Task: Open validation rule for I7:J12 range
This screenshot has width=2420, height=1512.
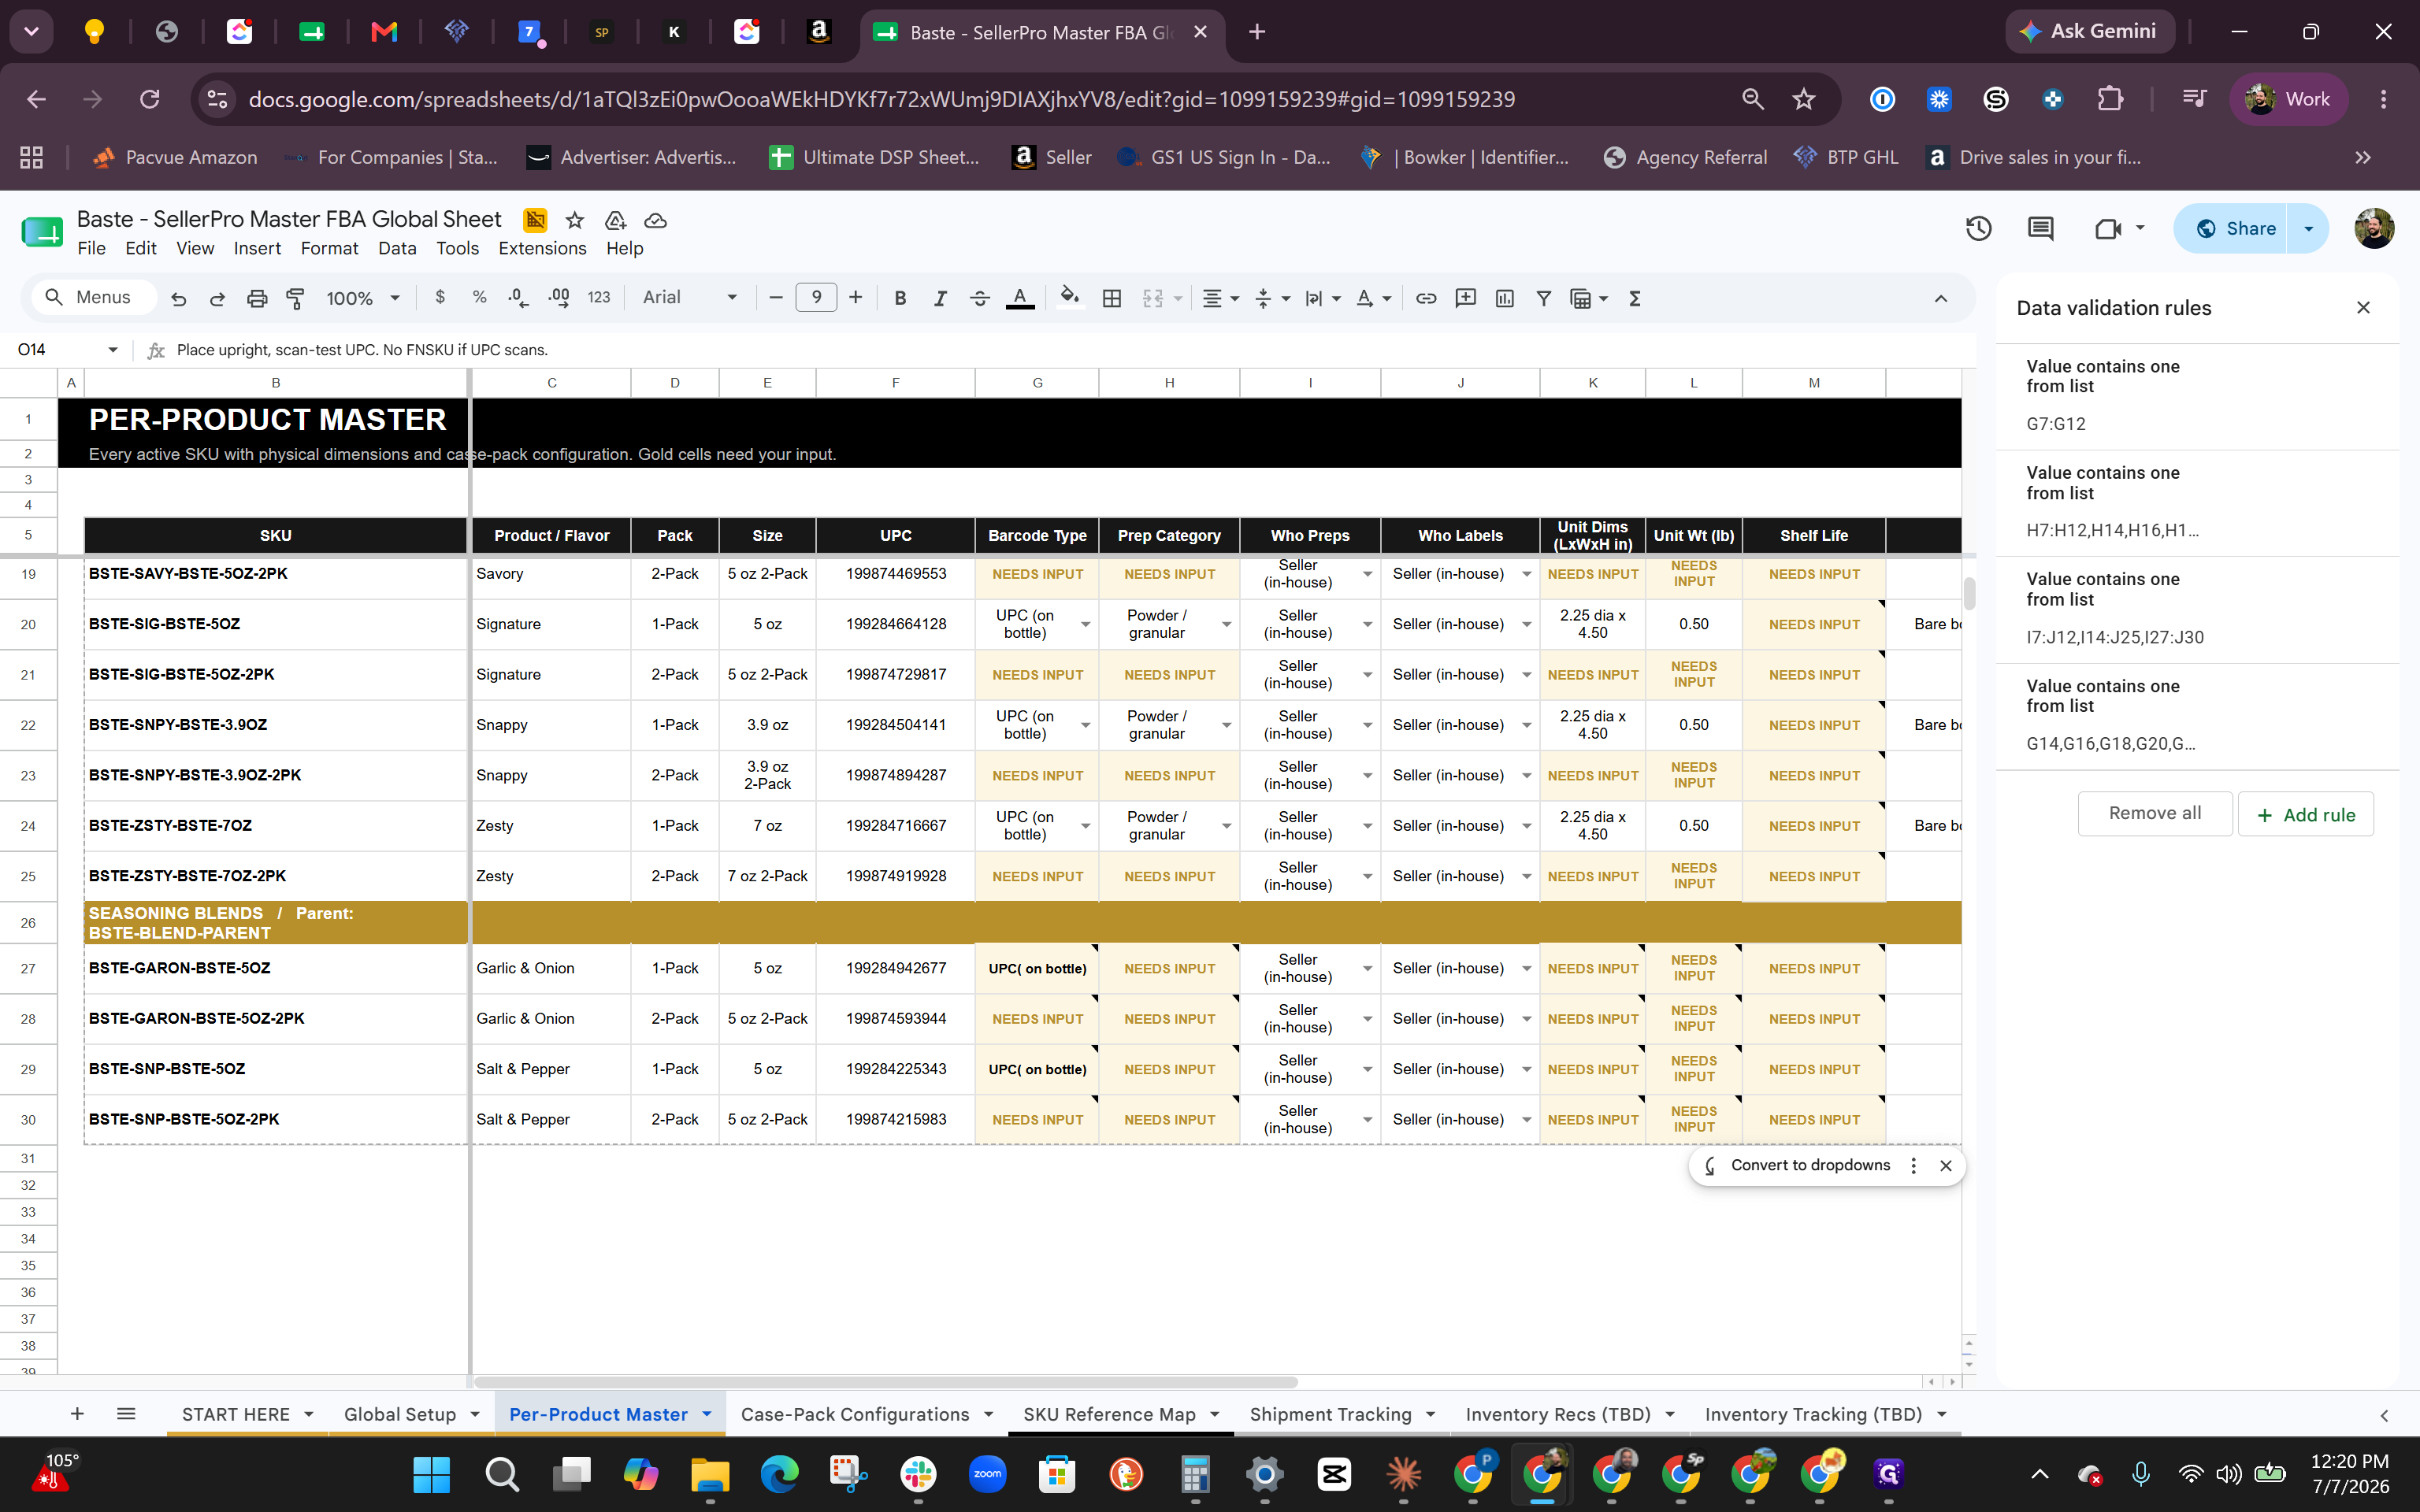Action: (2197, 609)
